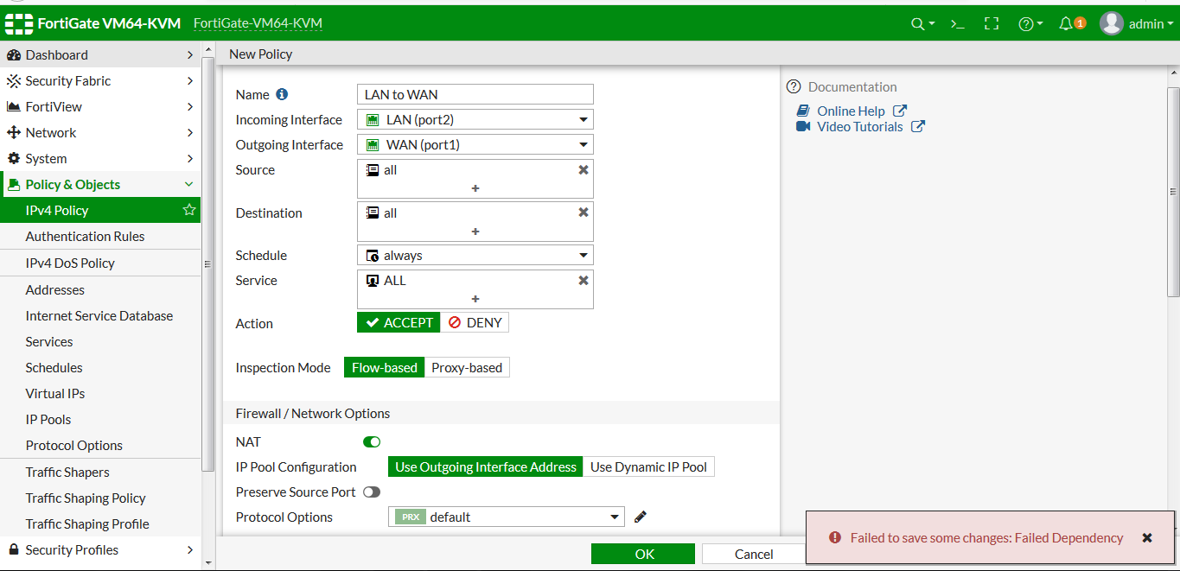The height and width of the screenshot is (571, 1180).
Task: Expand Dashboard menu
Action: tap(100, 54)
